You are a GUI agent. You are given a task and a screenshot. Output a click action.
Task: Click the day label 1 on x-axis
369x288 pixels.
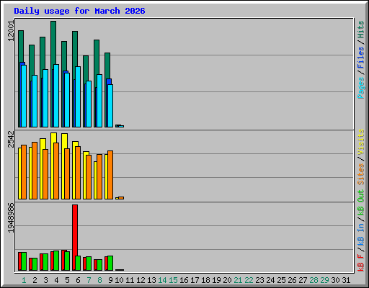point(24,280)
